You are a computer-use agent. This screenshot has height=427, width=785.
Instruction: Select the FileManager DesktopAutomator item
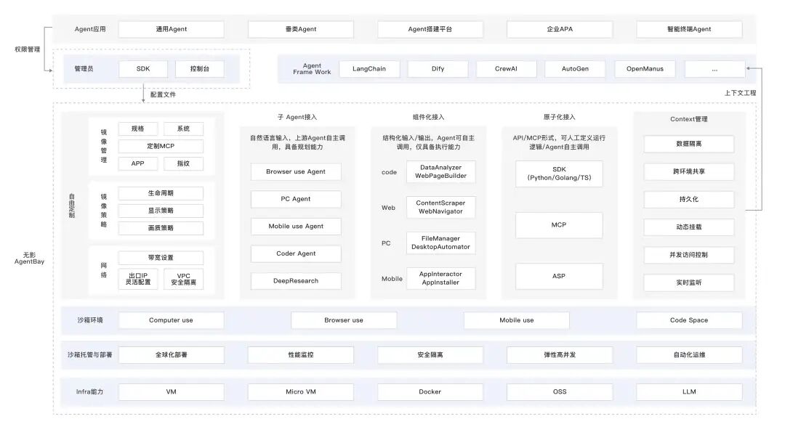(x=442, y=243)
